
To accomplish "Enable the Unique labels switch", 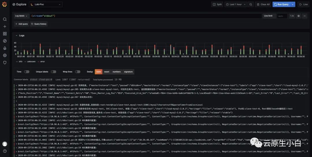I will [53, 72].
